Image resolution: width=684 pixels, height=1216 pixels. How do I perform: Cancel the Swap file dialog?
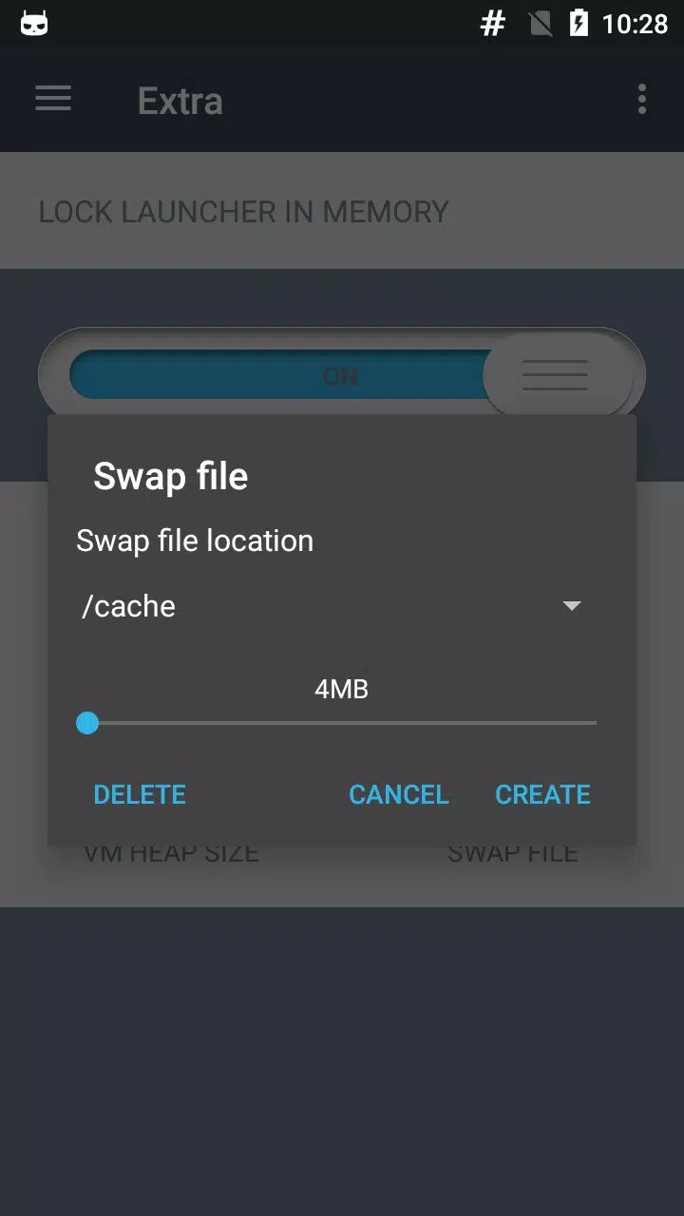tap(399, 794)
